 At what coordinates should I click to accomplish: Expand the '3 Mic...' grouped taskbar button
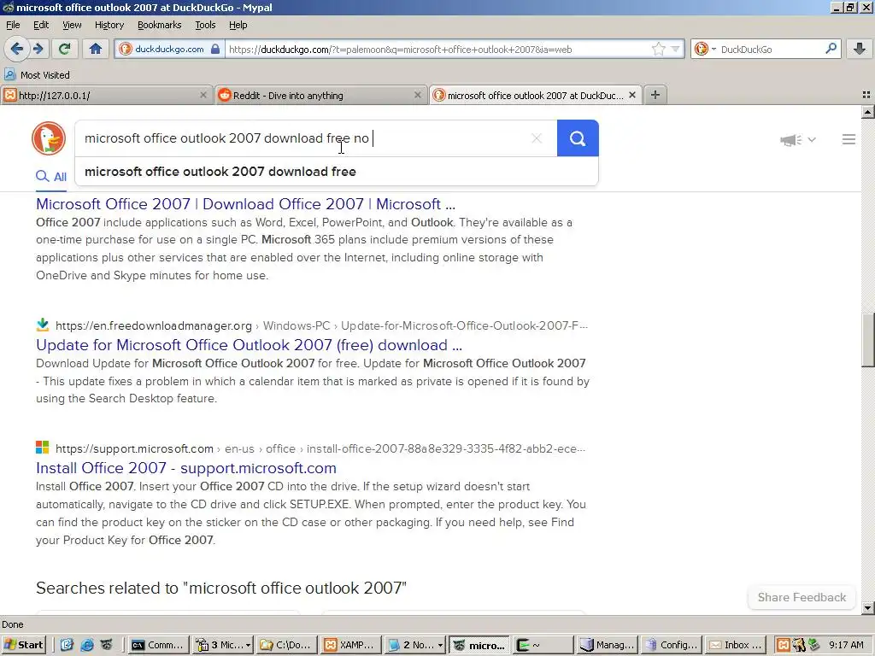pos(223,645)
